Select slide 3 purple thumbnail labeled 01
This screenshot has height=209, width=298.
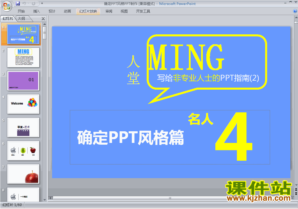click(x=23, y=81)
